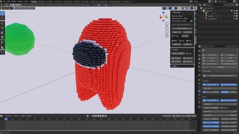Switch to solid viewport shading
The image size is (239, 134).
coord(185,8)
